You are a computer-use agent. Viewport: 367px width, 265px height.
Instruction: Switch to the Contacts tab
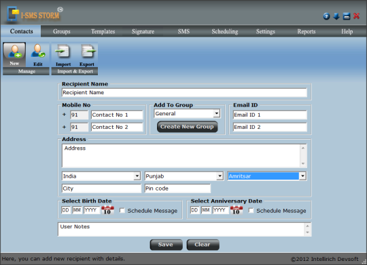[21, 31]
